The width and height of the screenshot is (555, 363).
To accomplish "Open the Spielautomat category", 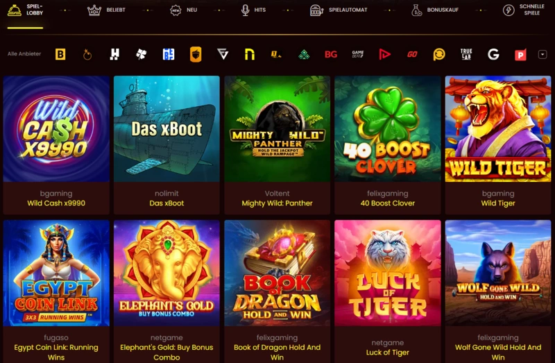I will tap(339, 10).
